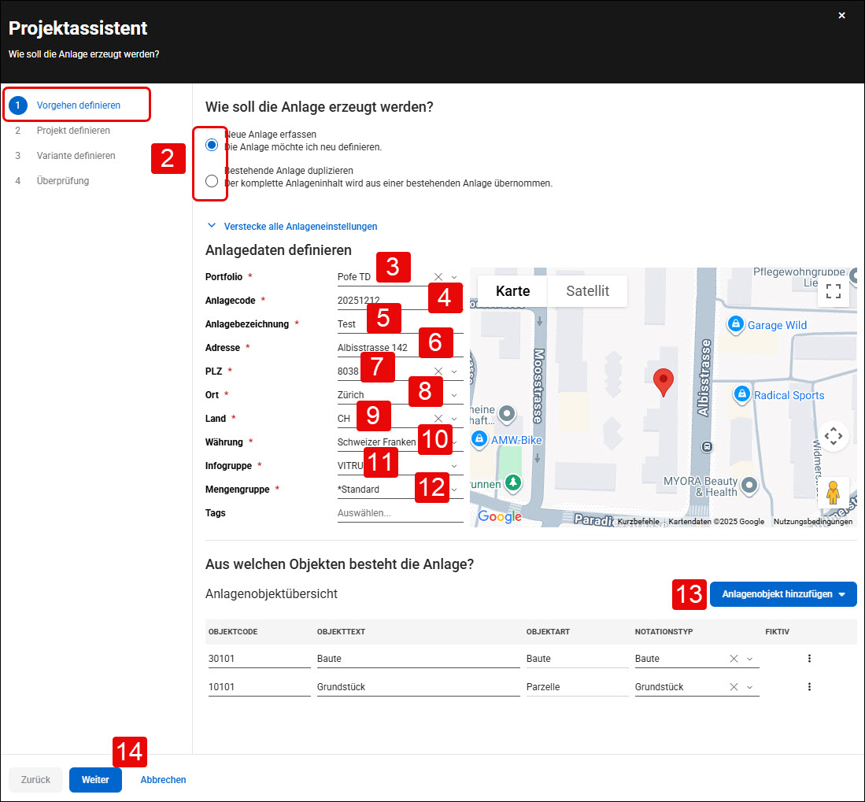Open the Grundstück Notationstyp dropdown
The height and width of the screenshot is (802, 865).
750,687
